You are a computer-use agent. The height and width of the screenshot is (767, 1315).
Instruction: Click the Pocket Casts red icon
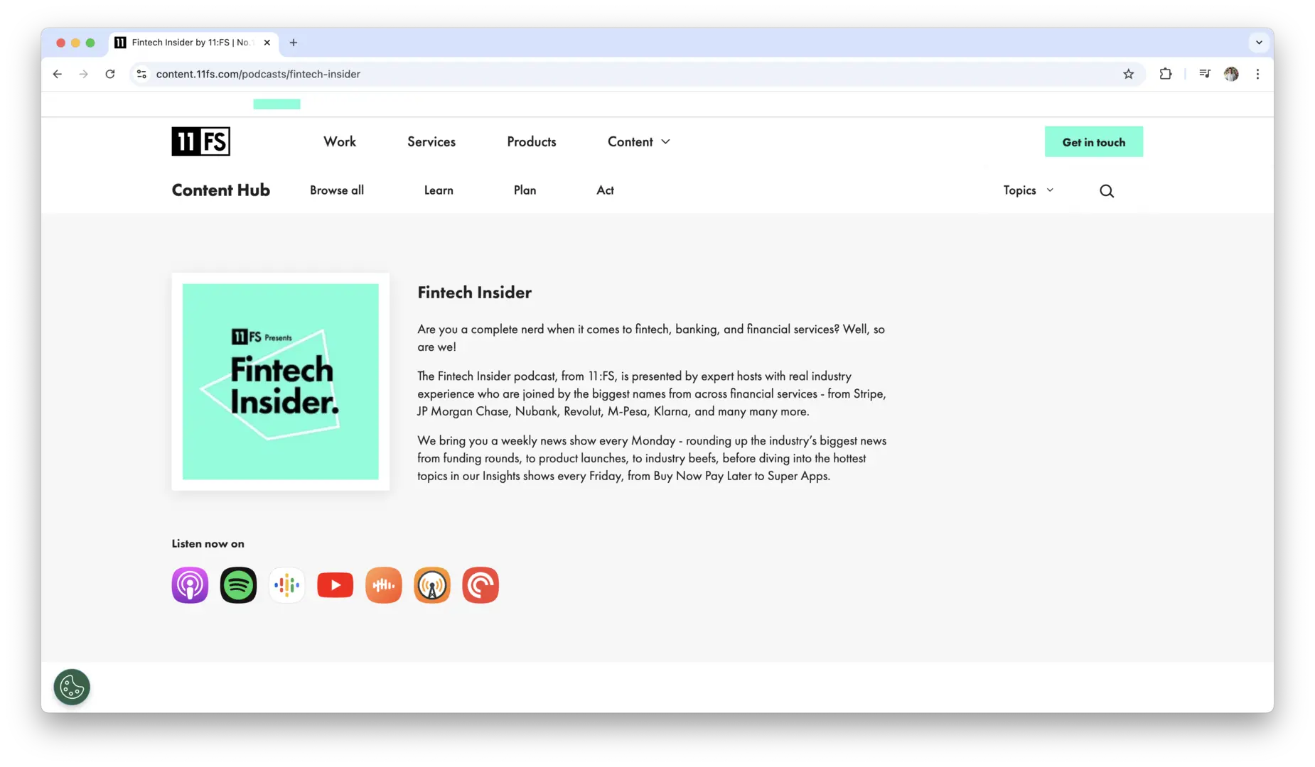(x=481, y=585)
